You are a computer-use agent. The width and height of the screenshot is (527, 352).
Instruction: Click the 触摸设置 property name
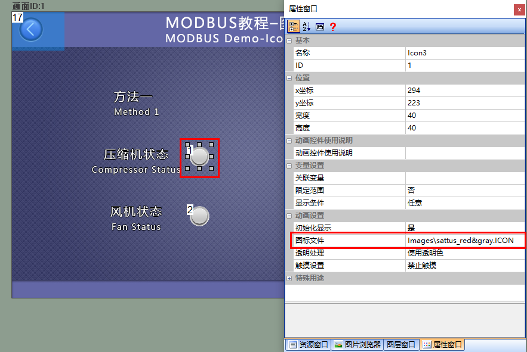click(310, 266)
